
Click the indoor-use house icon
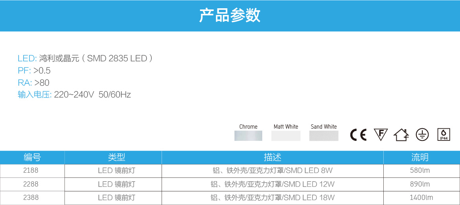point(401,135)
